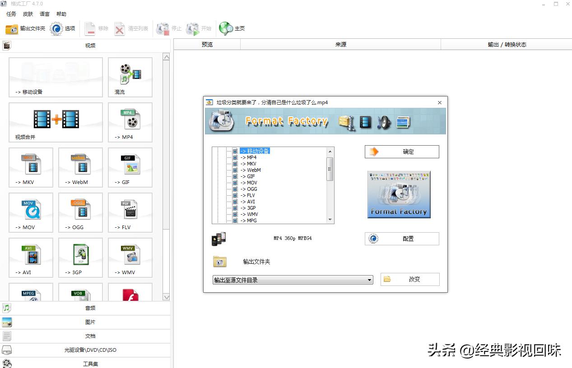572x368 pixels.
Task: Choose the VOB conversion tile
Action: click(x=80, y=292)
